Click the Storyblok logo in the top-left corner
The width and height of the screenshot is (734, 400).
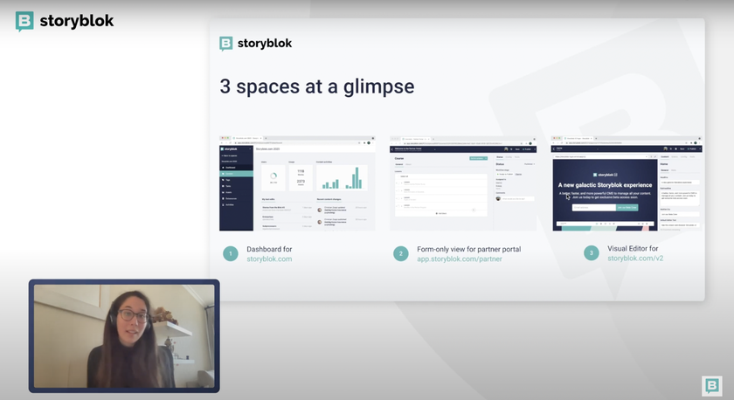coord(65,21)
